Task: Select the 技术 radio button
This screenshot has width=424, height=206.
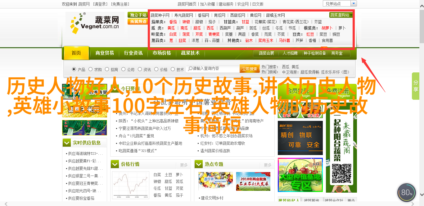Action: tap(173, 69)
